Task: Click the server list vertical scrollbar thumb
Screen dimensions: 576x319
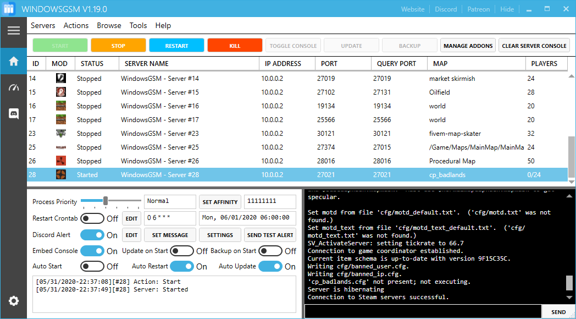Action: (x=571, y=157)
